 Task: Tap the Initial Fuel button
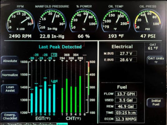(x=156, y=102)
